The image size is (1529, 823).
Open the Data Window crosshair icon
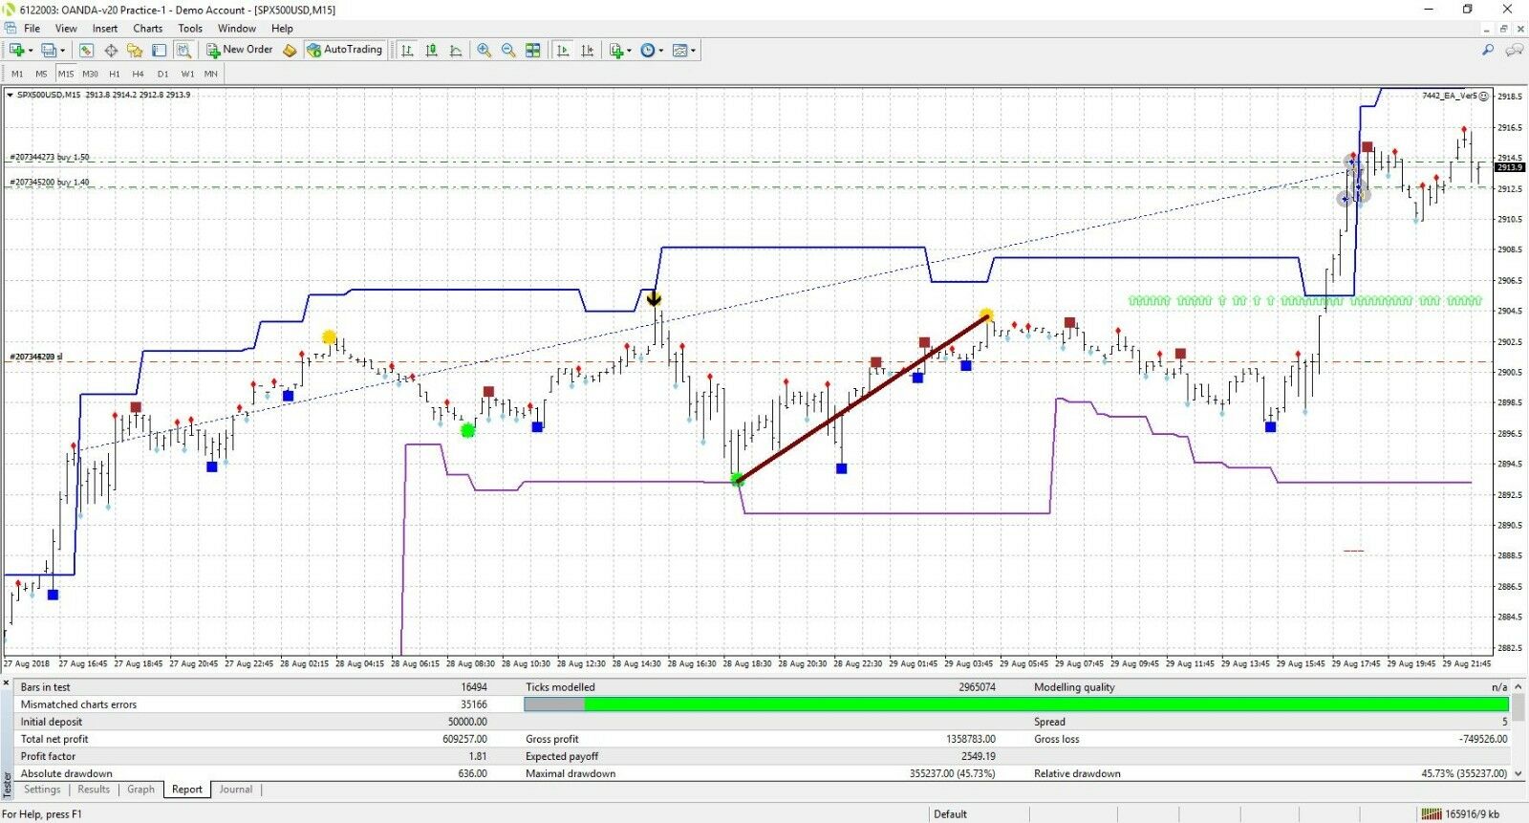(111, 50)
